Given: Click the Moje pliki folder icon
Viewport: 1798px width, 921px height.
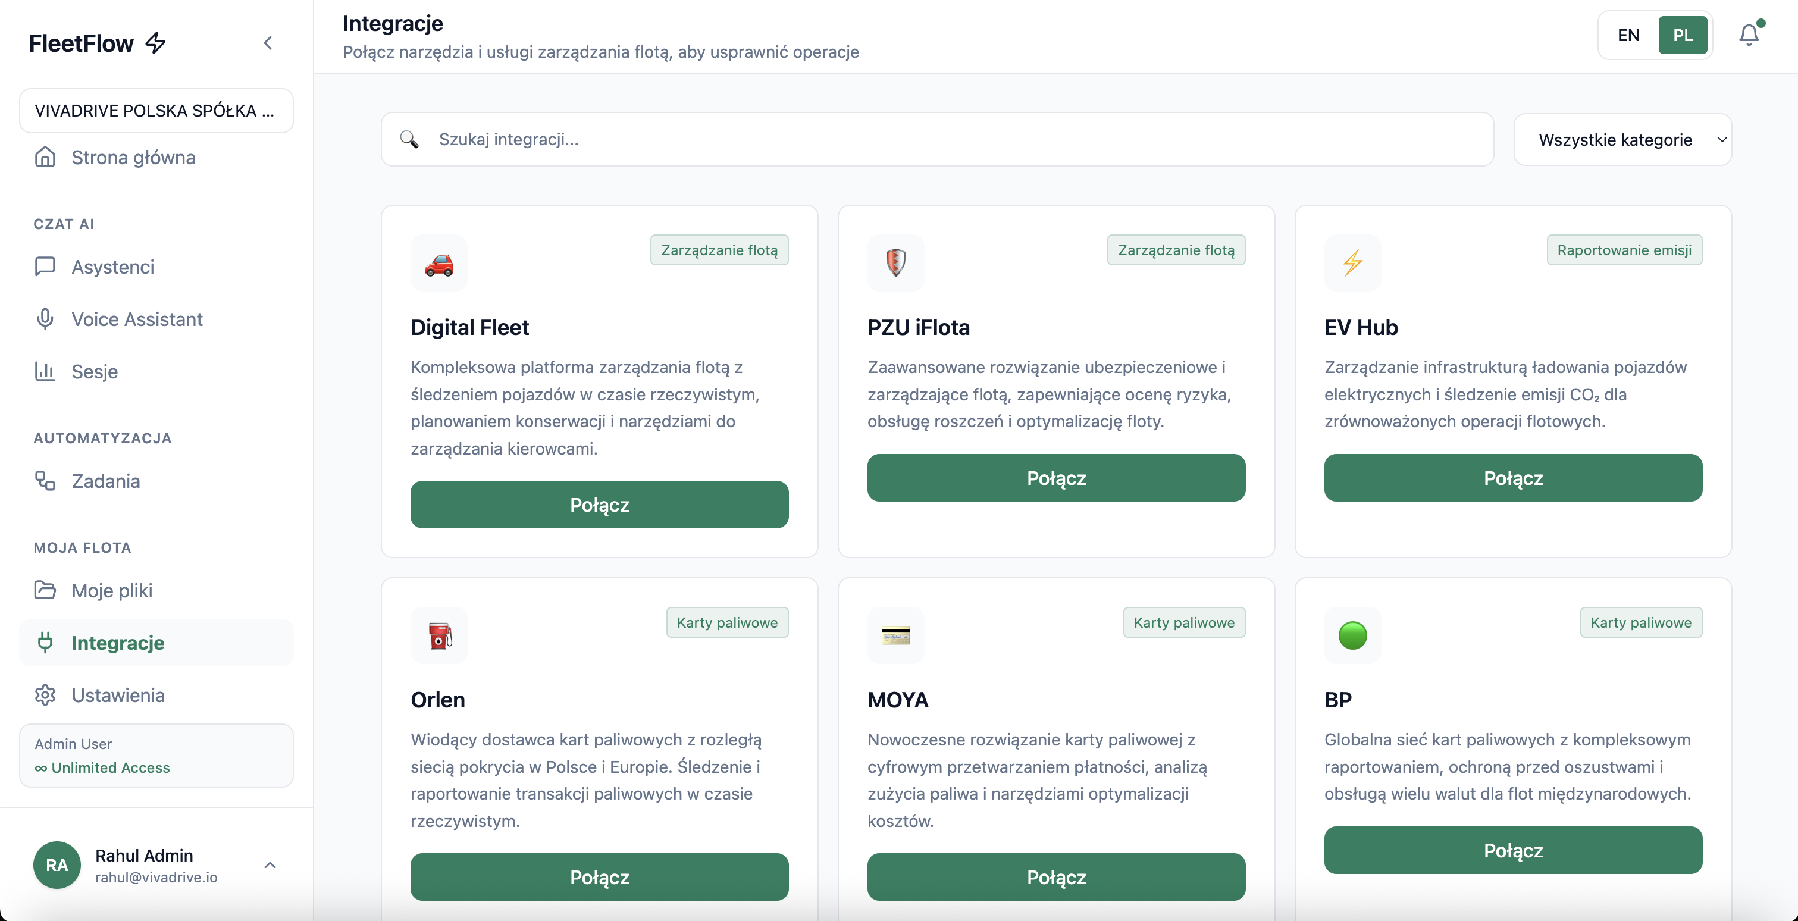Looking at the screenshot, I should 45,590.
